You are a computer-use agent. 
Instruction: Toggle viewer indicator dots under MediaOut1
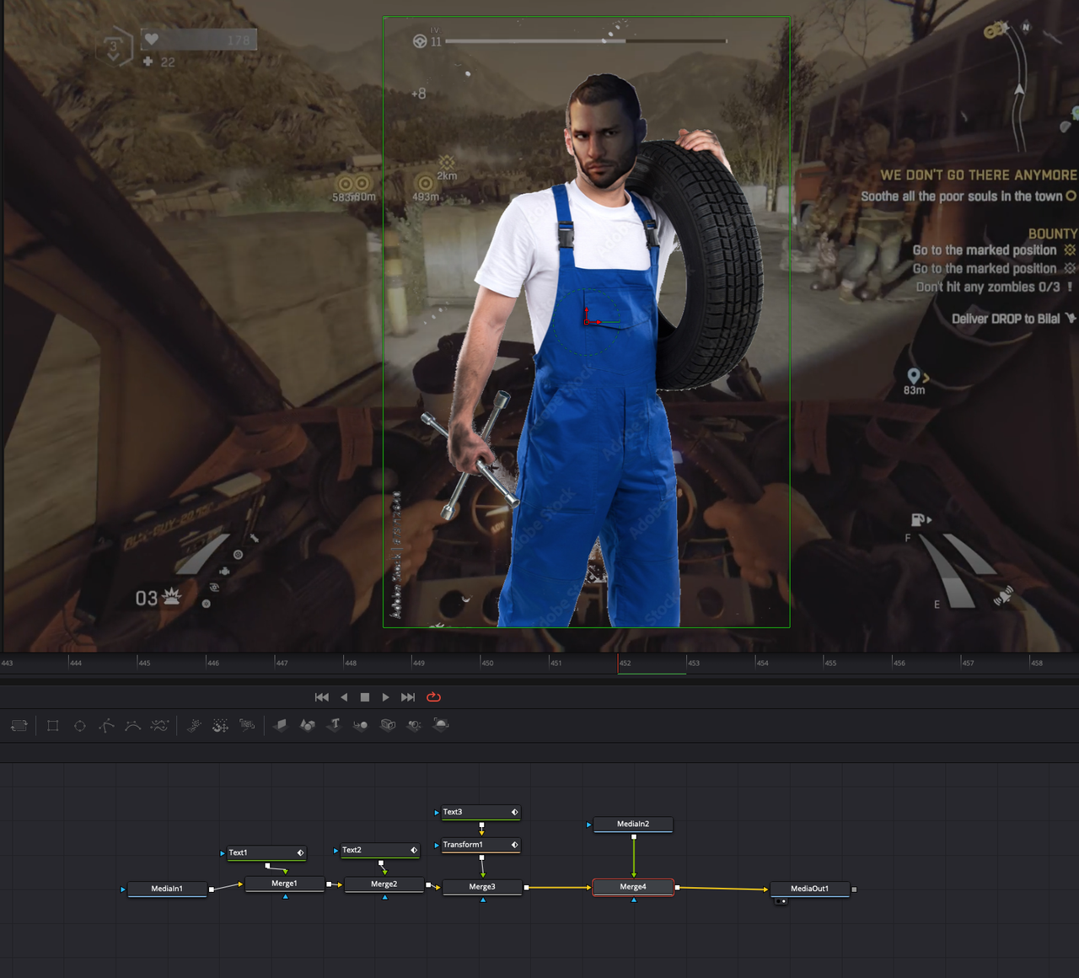coord(781,901)
